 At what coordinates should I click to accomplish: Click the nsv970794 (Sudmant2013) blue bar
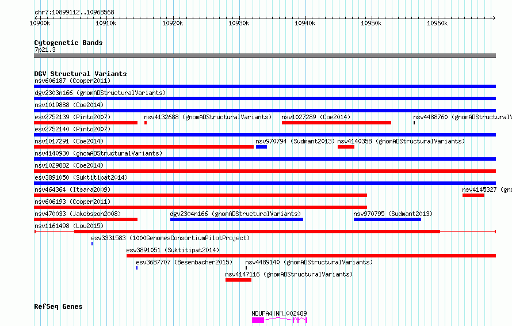click(x=261, y=147)
